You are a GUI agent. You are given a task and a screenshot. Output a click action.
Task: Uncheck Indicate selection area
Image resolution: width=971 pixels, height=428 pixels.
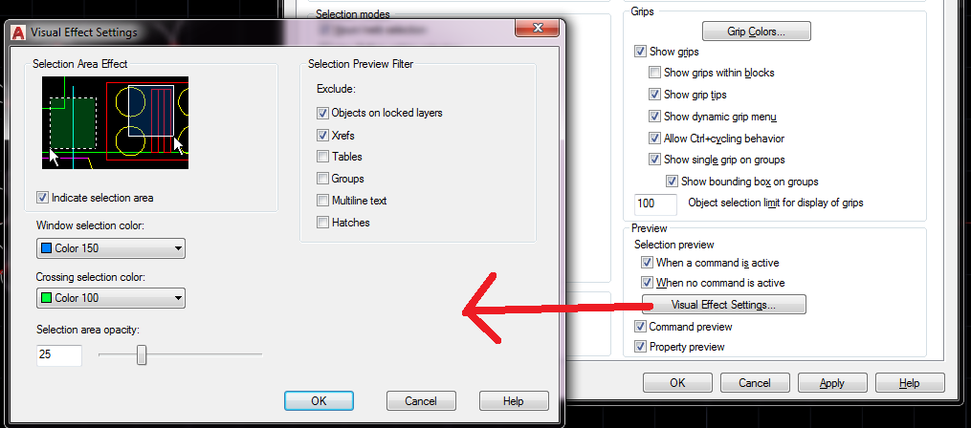tap(42, 198)
